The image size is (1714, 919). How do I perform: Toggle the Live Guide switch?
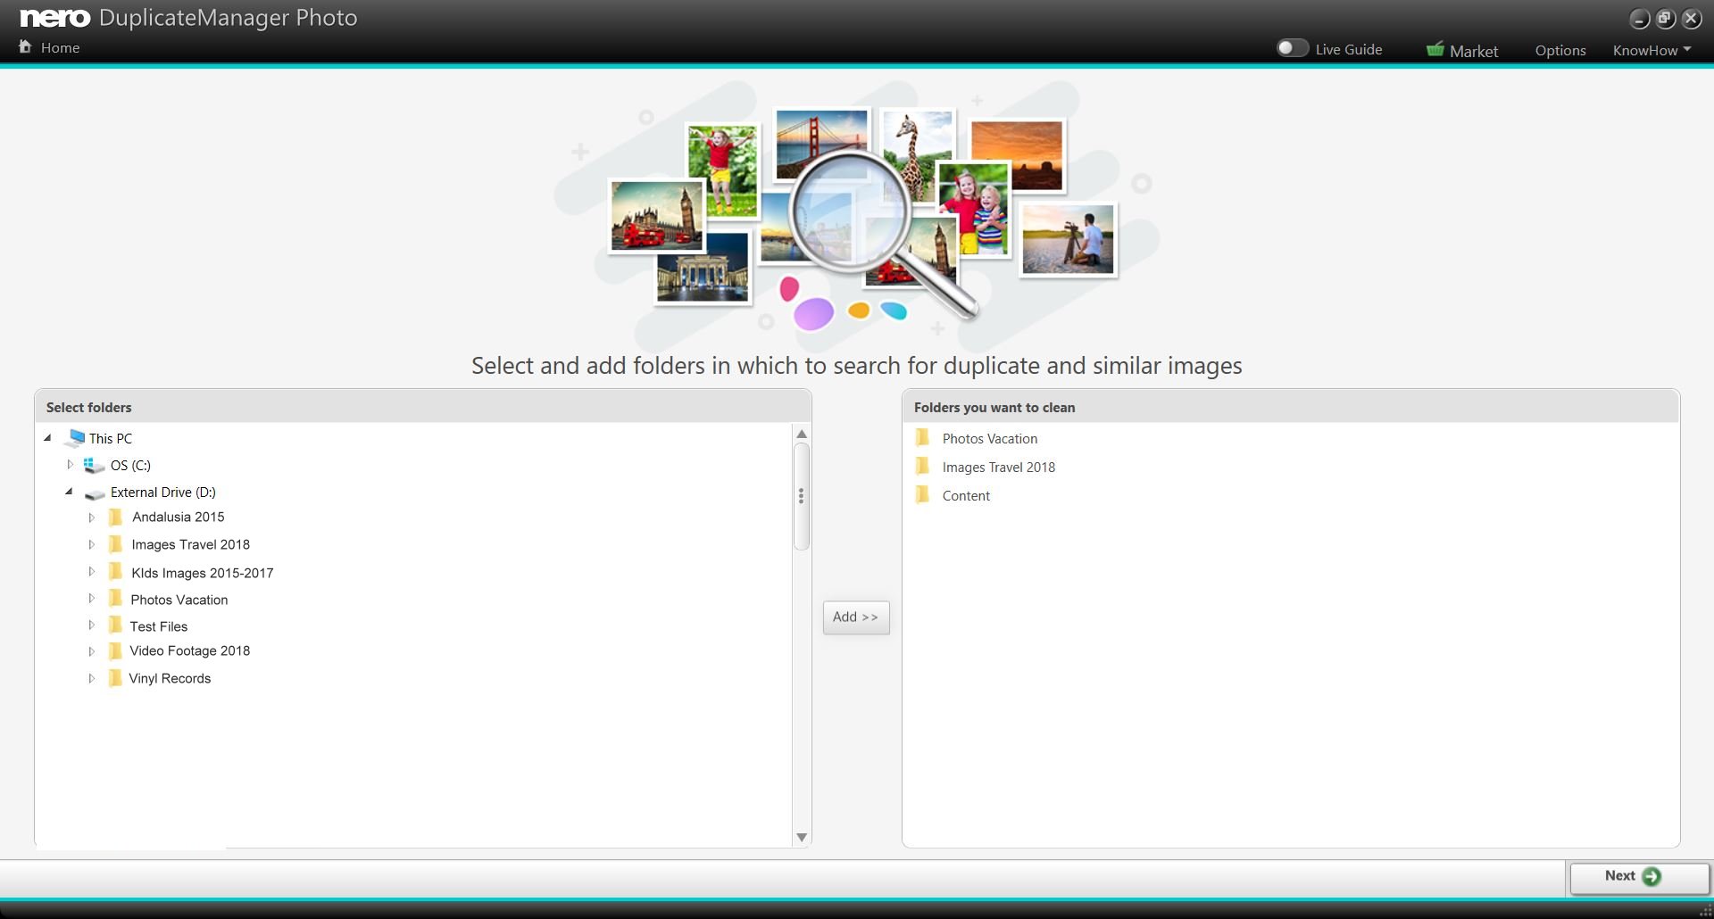pos(1291,48)
